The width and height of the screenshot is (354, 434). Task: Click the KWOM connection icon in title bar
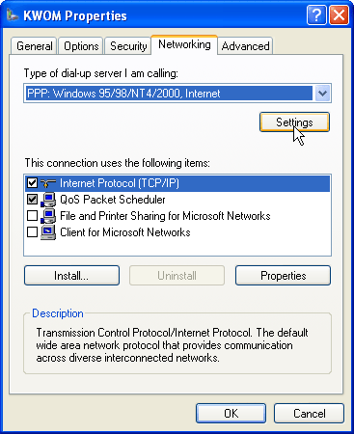pos(13,15)
